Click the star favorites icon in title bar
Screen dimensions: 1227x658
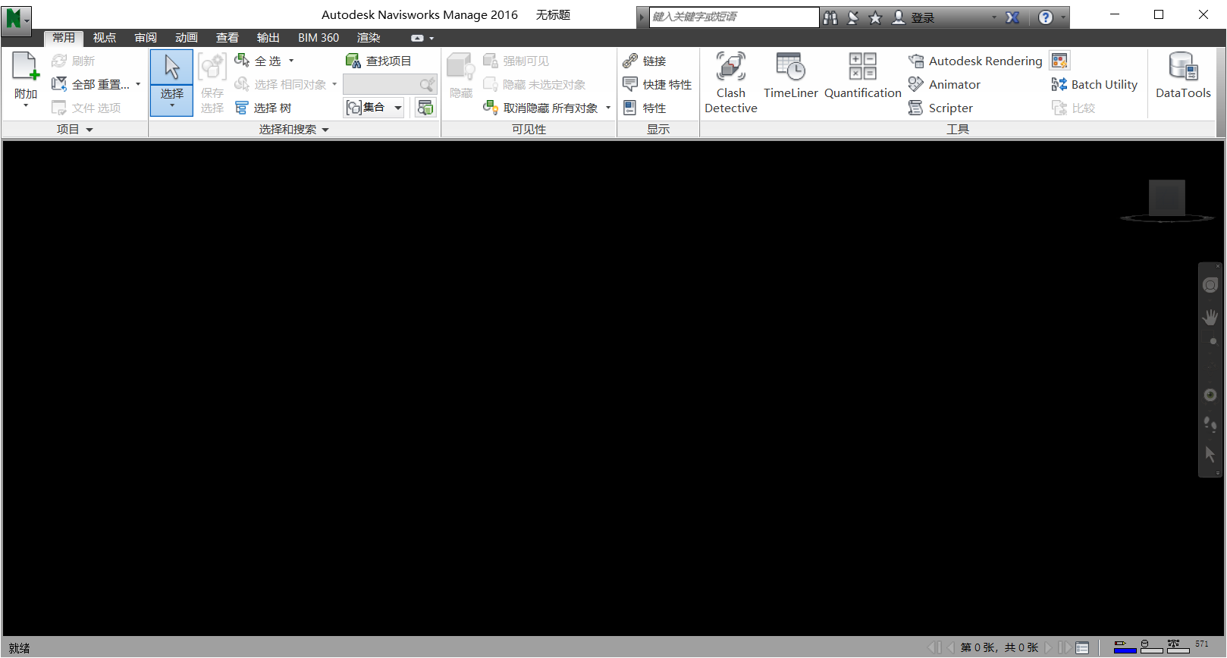875,17
